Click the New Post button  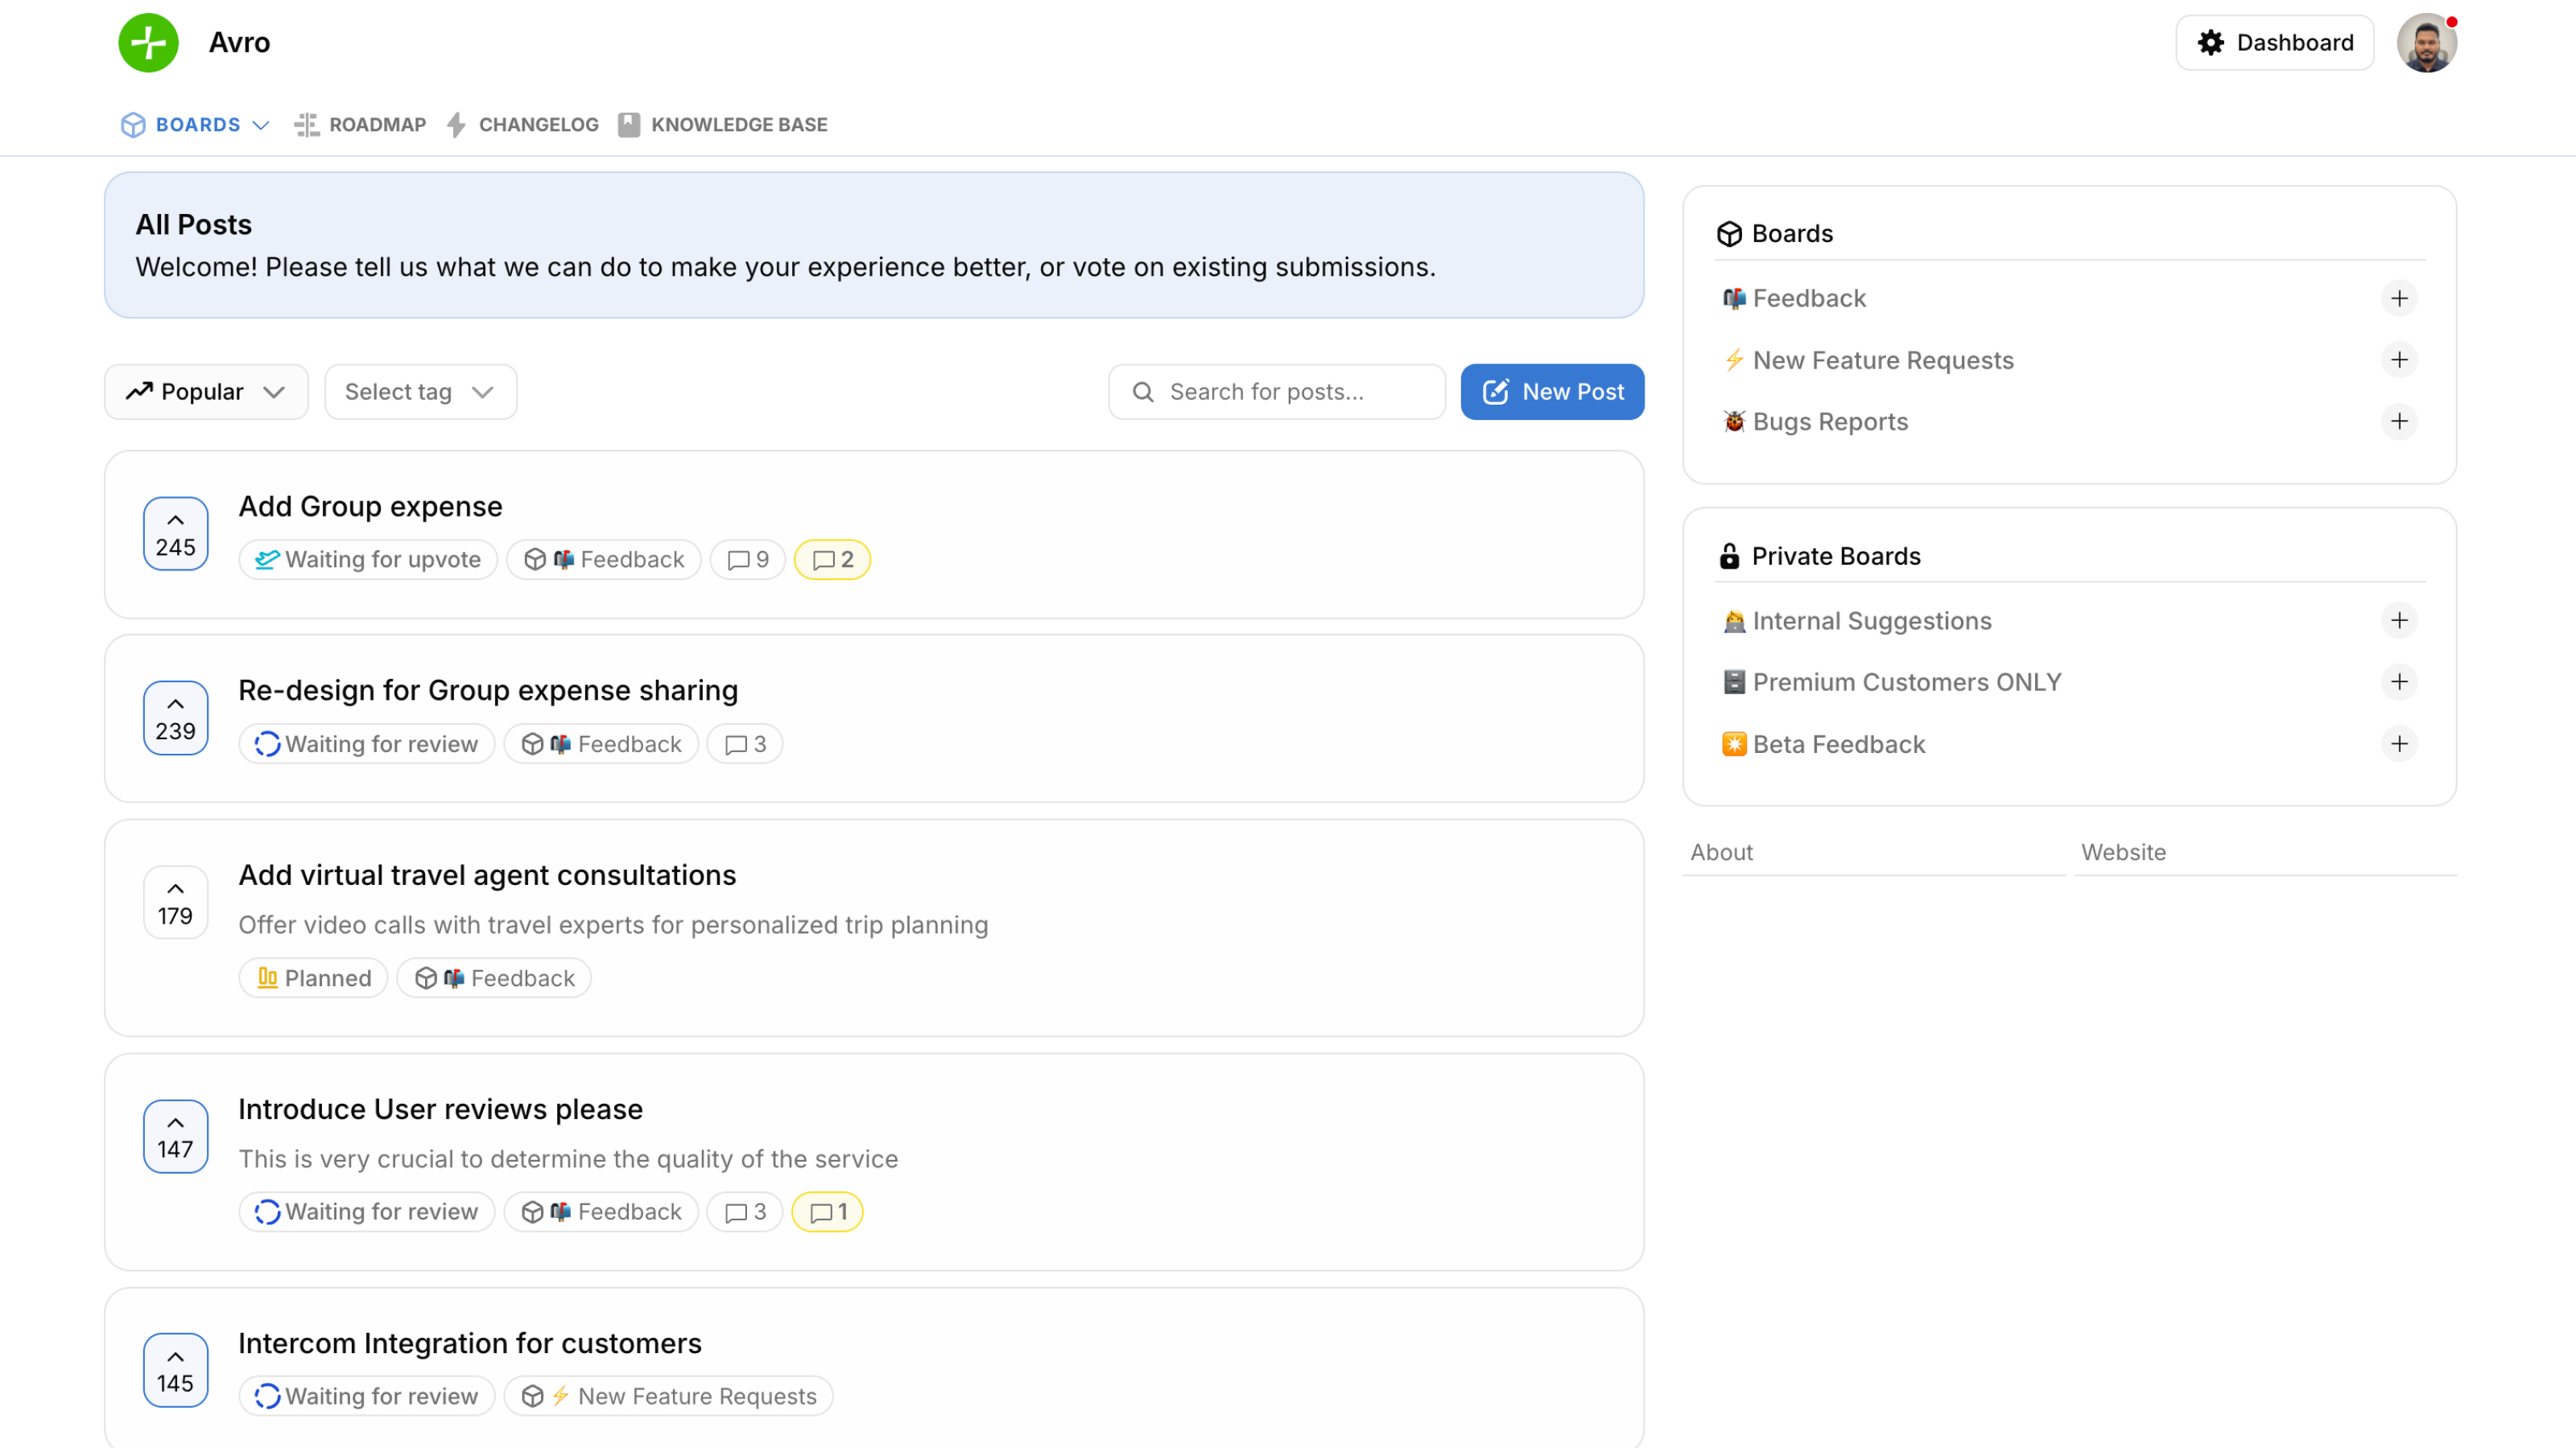click(x=1551, y=391)
